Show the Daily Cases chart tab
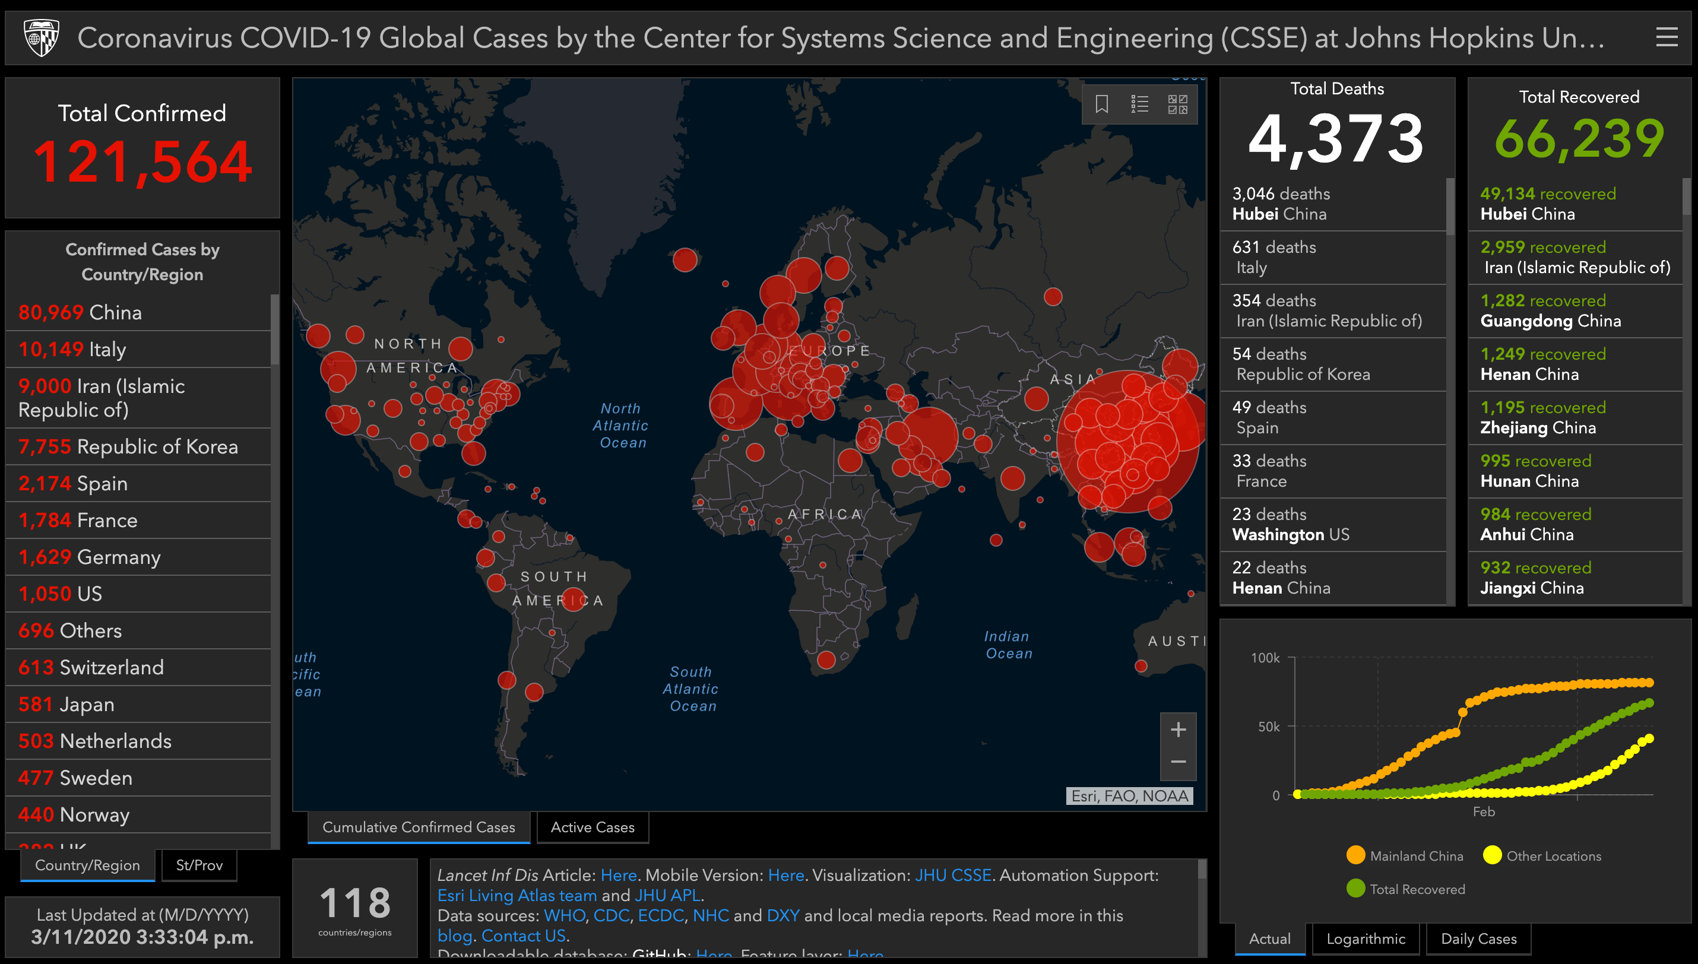The image size is (1698, 964). pyautogui.click(x=1478, y=938)
